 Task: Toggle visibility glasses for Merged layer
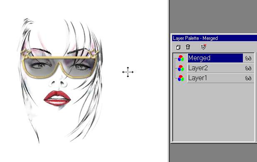pyautogui.click(x=248, y=58)
